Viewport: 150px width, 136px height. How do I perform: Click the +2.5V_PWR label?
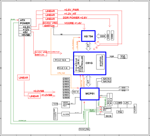[x=72, y=10]
